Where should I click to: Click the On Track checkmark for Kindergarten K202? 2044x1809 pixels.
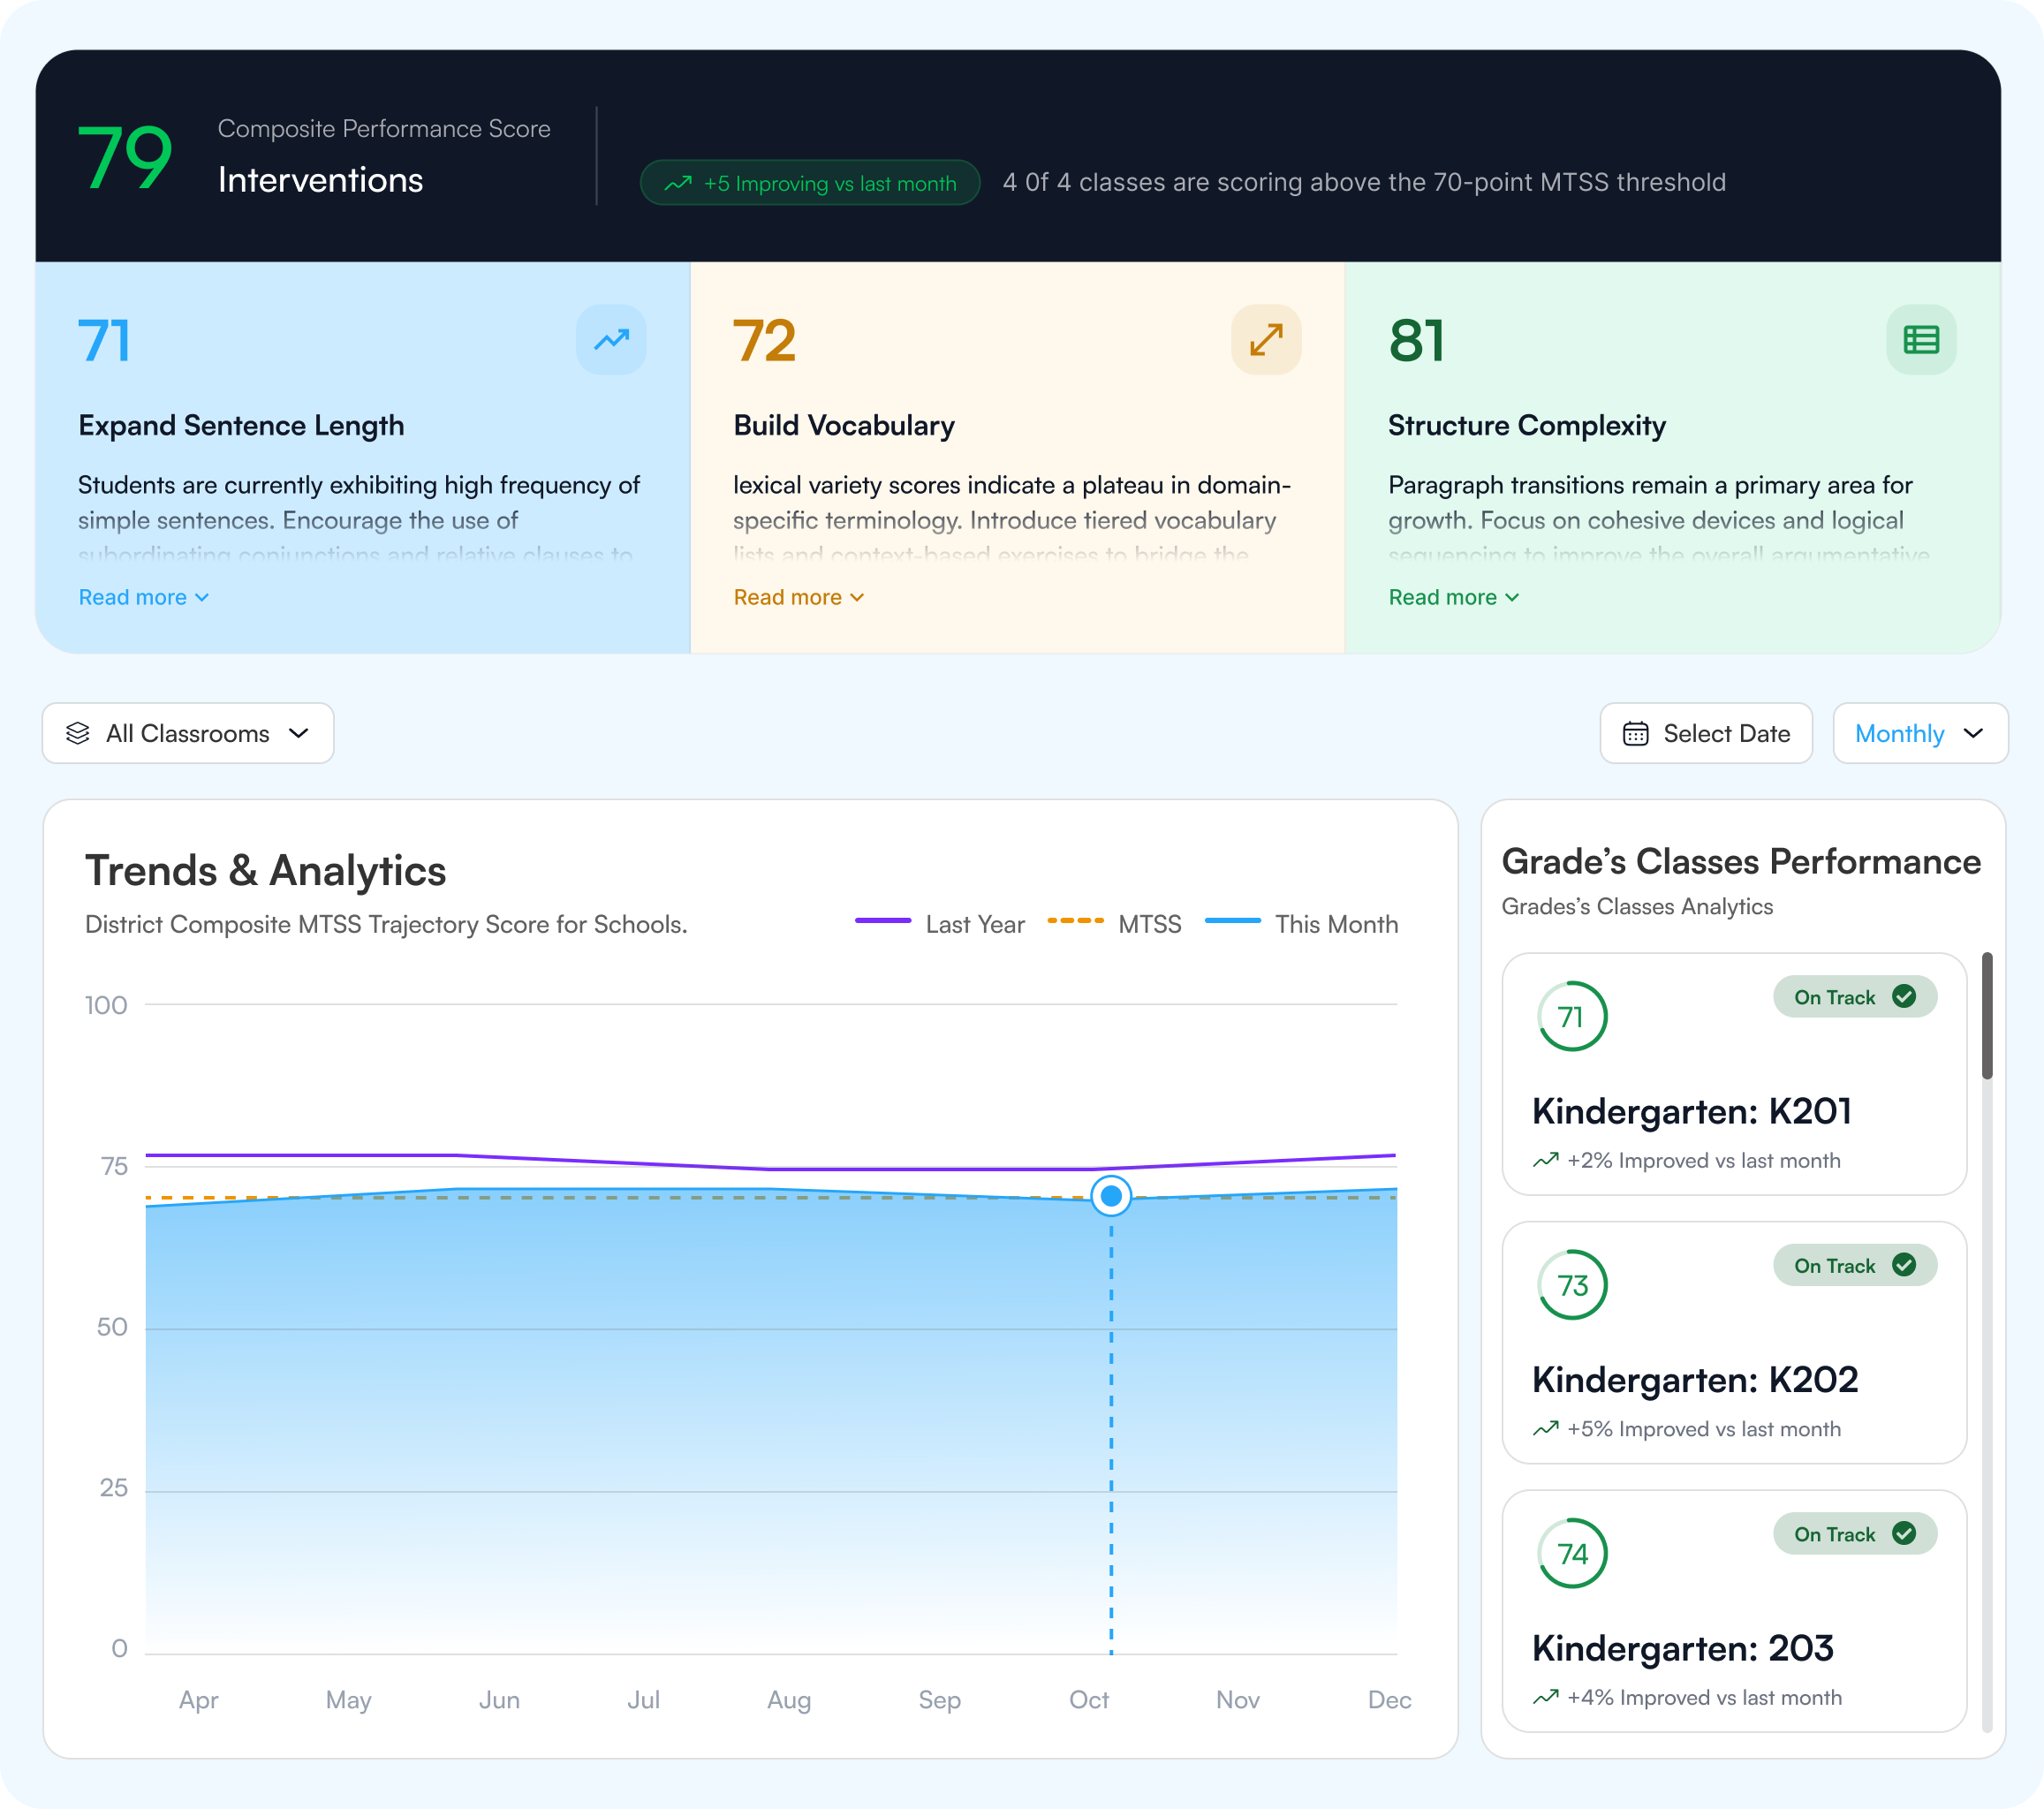pyautogui.click(x=1904, y=1265)
